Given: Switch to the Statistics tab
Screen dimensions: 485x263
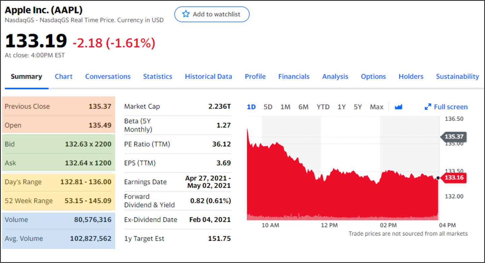Looking at the screenshot, I should point(158,77).
